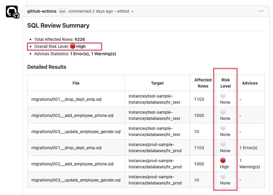Expand the Risk Level column header
The height and width of the screenshot is (195, 273).
pyautogui.click(x=225, y=83)
